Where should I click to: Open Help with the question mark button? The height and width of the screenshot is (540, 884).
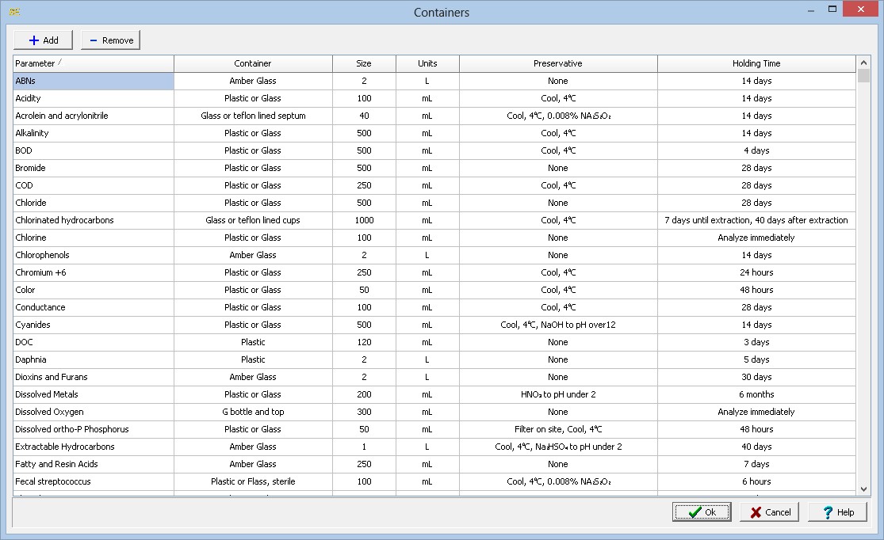click(x=837, y=512)
